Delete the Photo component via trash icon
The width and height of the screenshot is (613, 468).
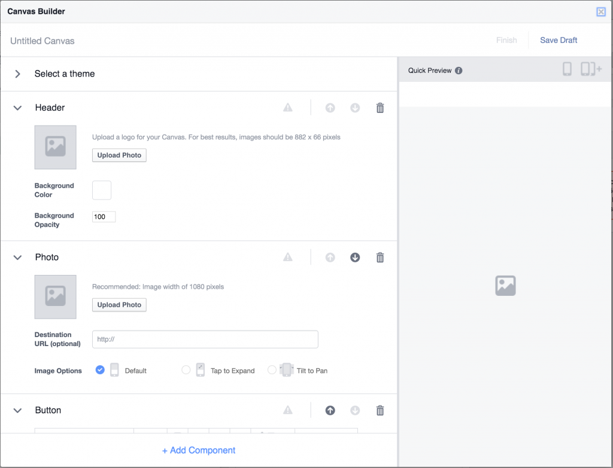click(x=380, y=257)
